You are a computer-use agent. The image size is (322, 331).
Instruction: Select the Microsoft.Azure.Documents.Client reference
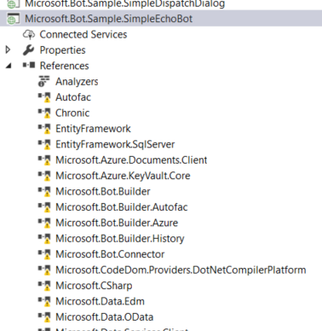[x=131, y=160]
